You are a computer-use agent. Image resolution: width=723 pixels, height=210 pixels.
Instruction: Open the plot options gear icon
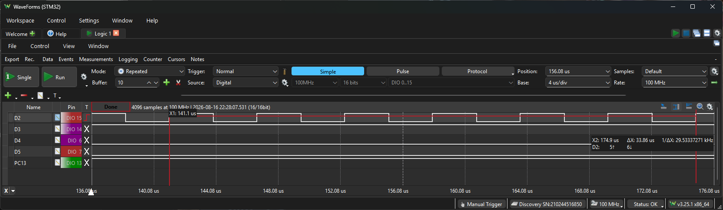coord(710,107)
